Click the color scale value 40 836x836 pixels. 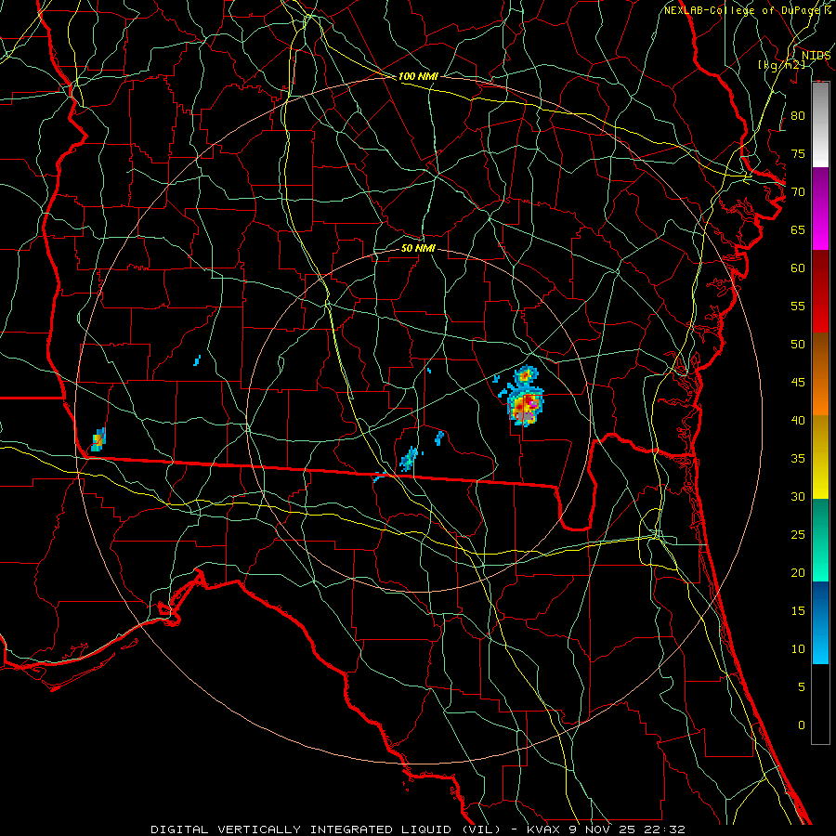[798, 421]
